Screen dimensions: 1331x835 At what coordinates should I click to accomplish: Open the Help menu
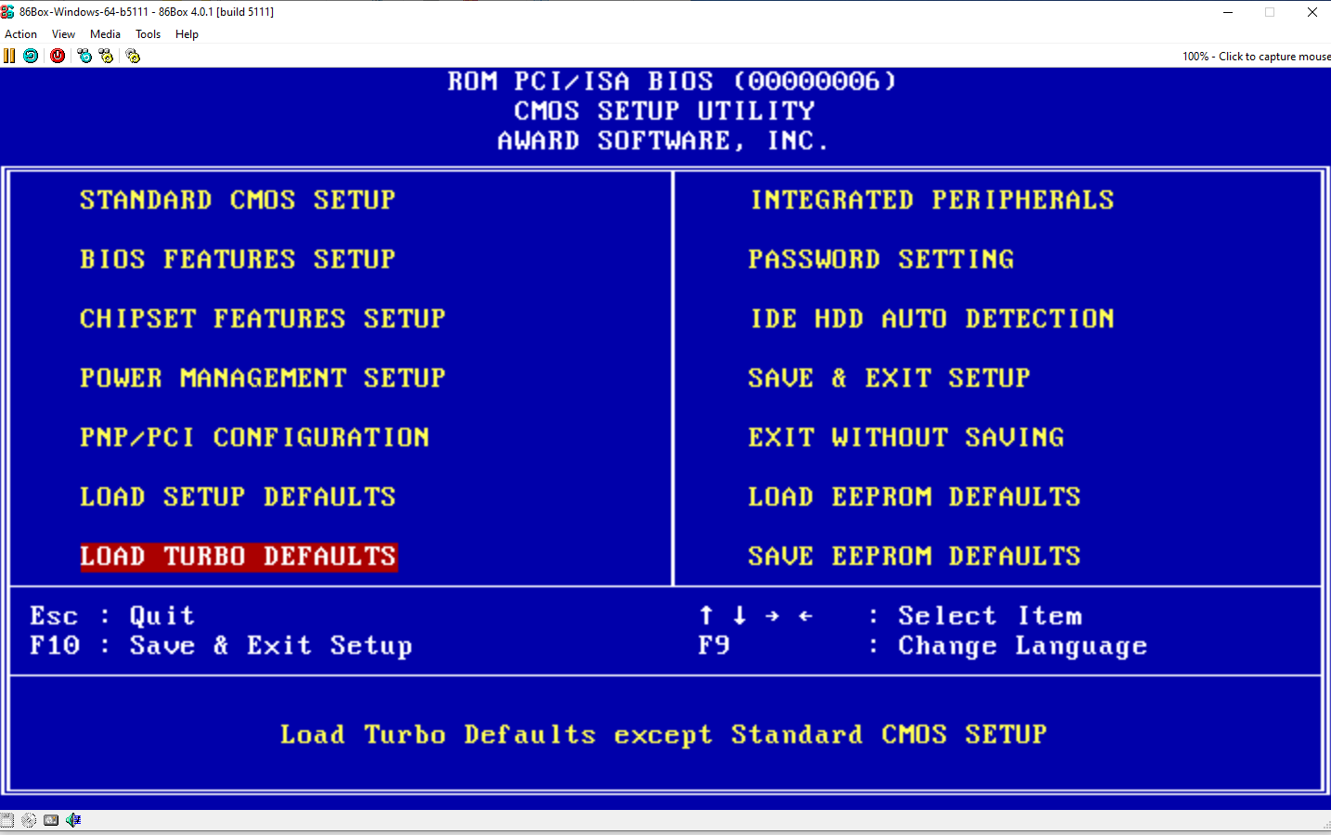pos(187,34)
